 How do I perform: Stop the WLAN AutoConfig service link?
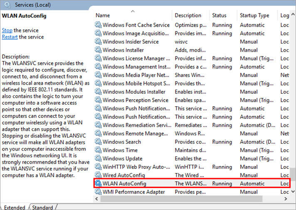pyautogui.click(x=7, y=30)
